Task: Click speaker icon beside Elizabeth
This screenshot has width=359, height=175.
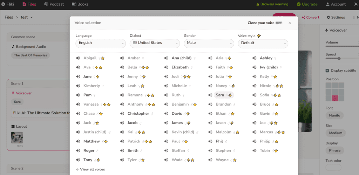Action: pyautogui.click(x=166, y=67)
